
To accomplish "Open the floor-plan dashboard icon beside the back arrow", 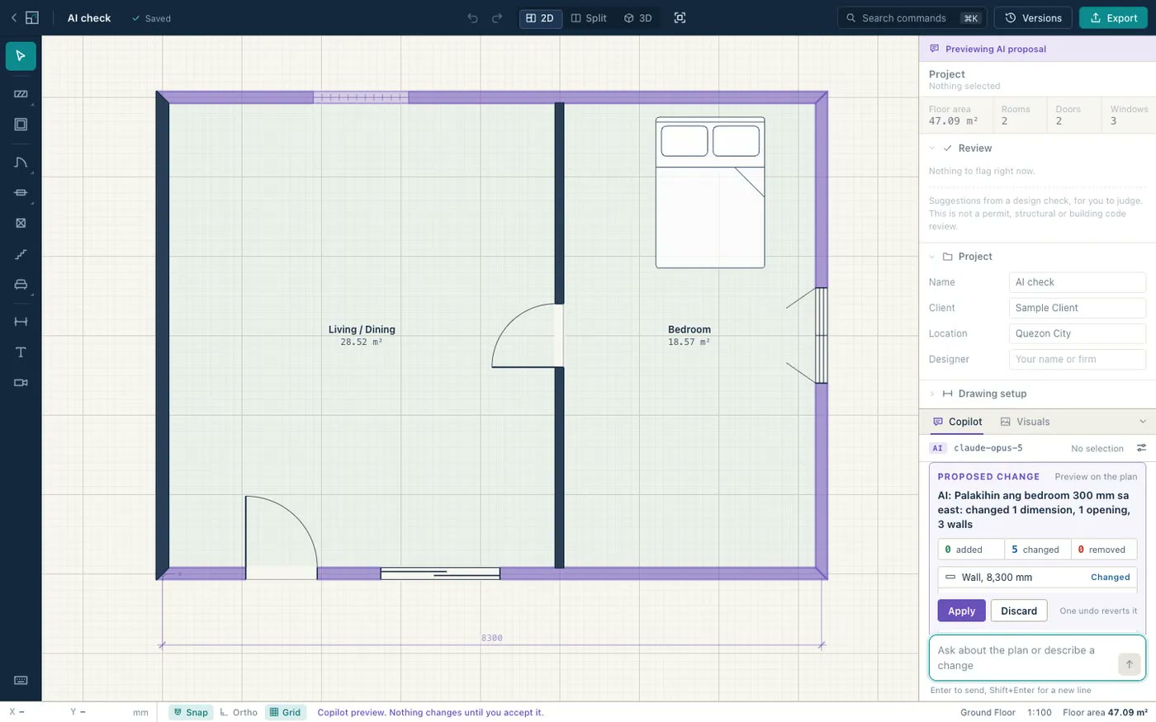I will (32, 18).
